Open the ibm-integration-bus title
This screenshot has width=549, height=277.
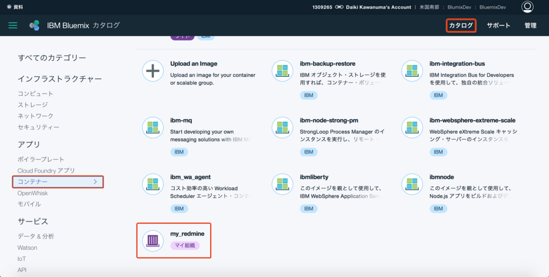457,64
